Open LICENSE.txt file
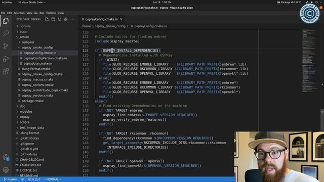 [45, 170]
